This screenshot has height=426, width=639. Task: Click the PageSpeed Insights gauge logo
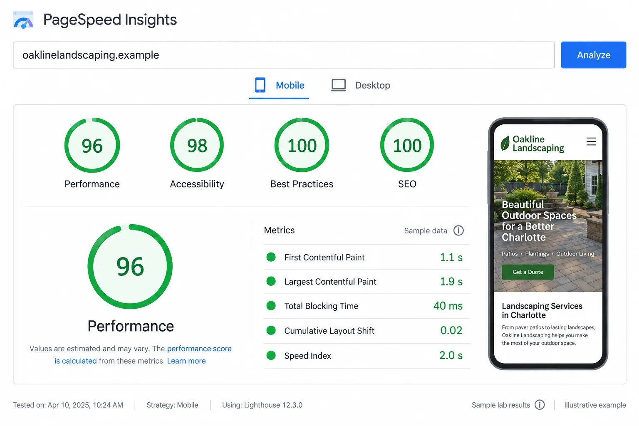[23, 20]
